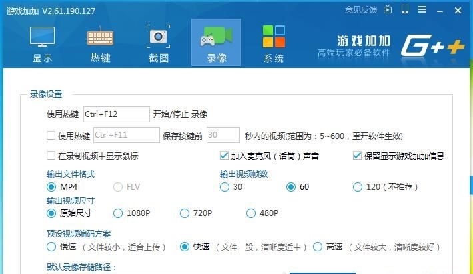Click the video TV icon in title bar

388,9
